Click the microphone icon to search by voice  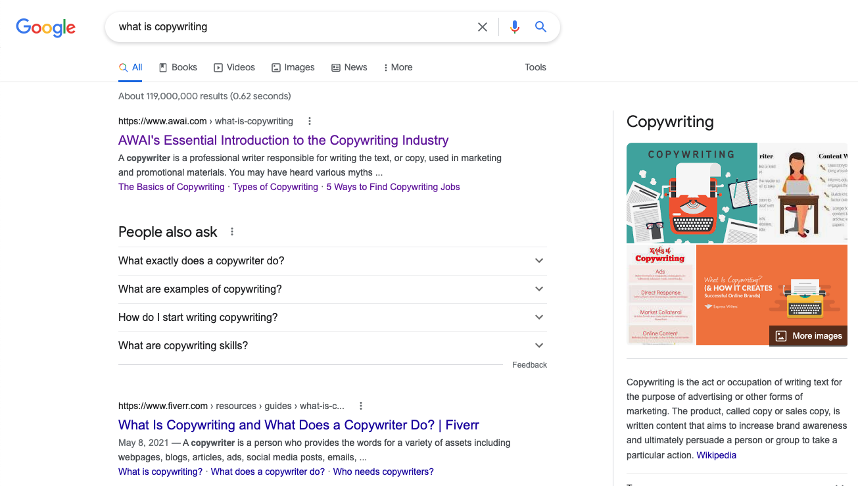click(x=515, y=27)
